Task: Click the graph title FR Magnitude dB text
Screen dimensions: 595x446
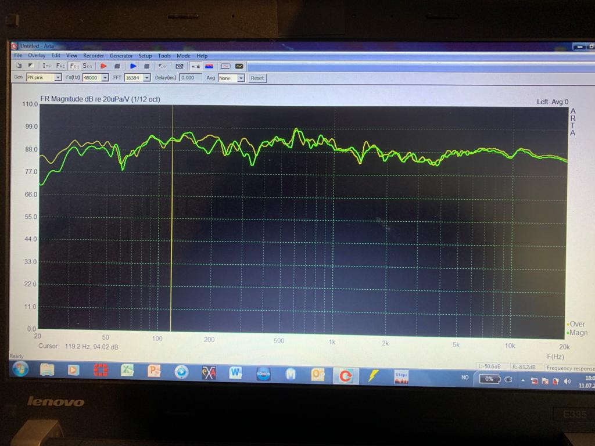Action: pyautogui.click(x=100, y=99)
